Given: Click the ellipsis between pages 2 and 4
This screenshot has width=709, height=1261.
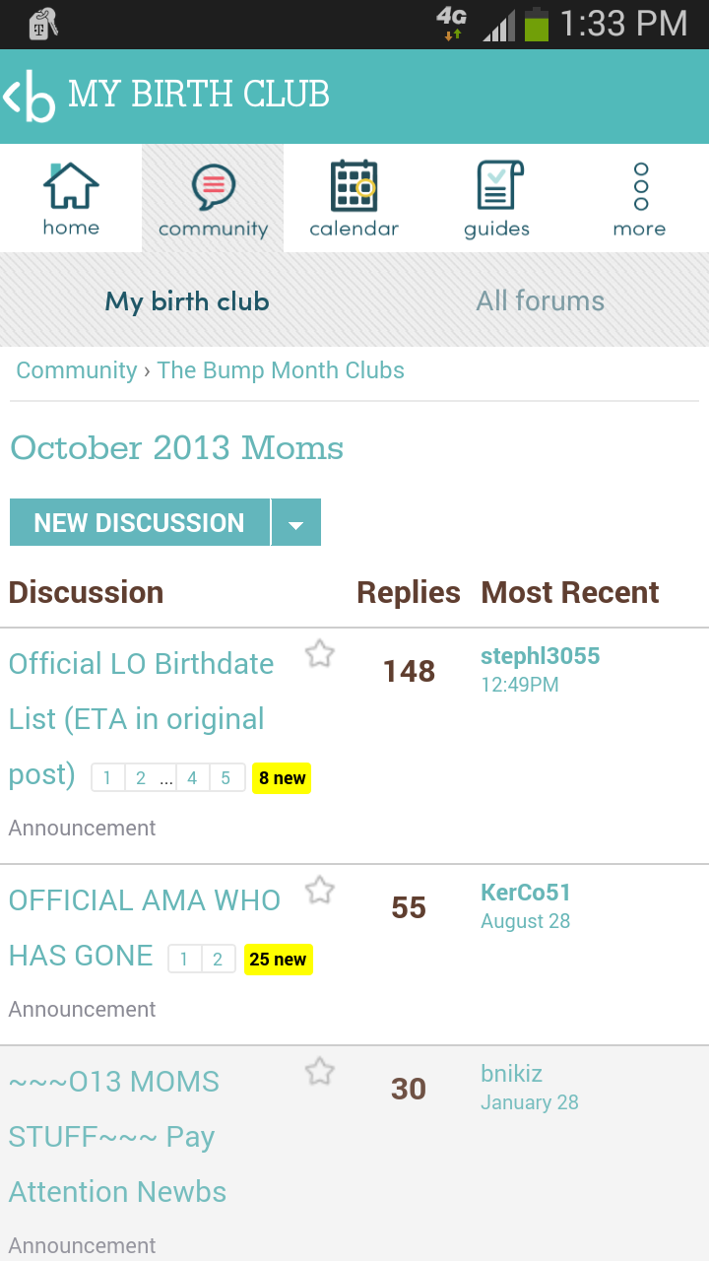Looking at the screenshot, I should click(166, 778).
